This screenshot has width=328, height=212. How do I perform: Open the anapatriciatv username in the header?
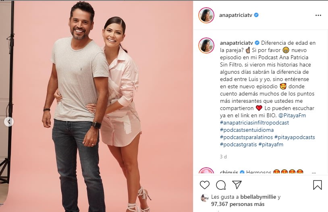pos(236,15)
